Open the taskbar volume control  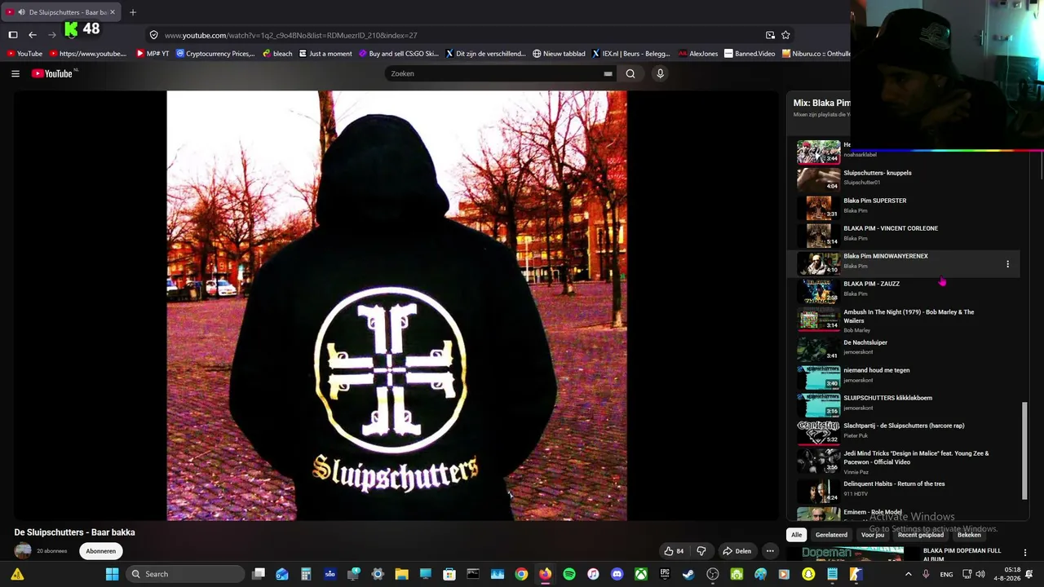[x=980, y=574]
